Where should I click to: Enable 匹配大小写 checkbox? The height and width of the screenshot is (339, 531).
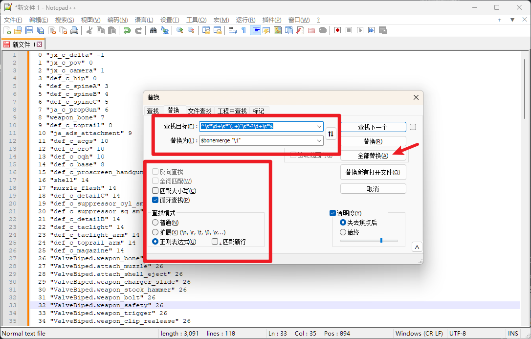click(x=155, y=191)
